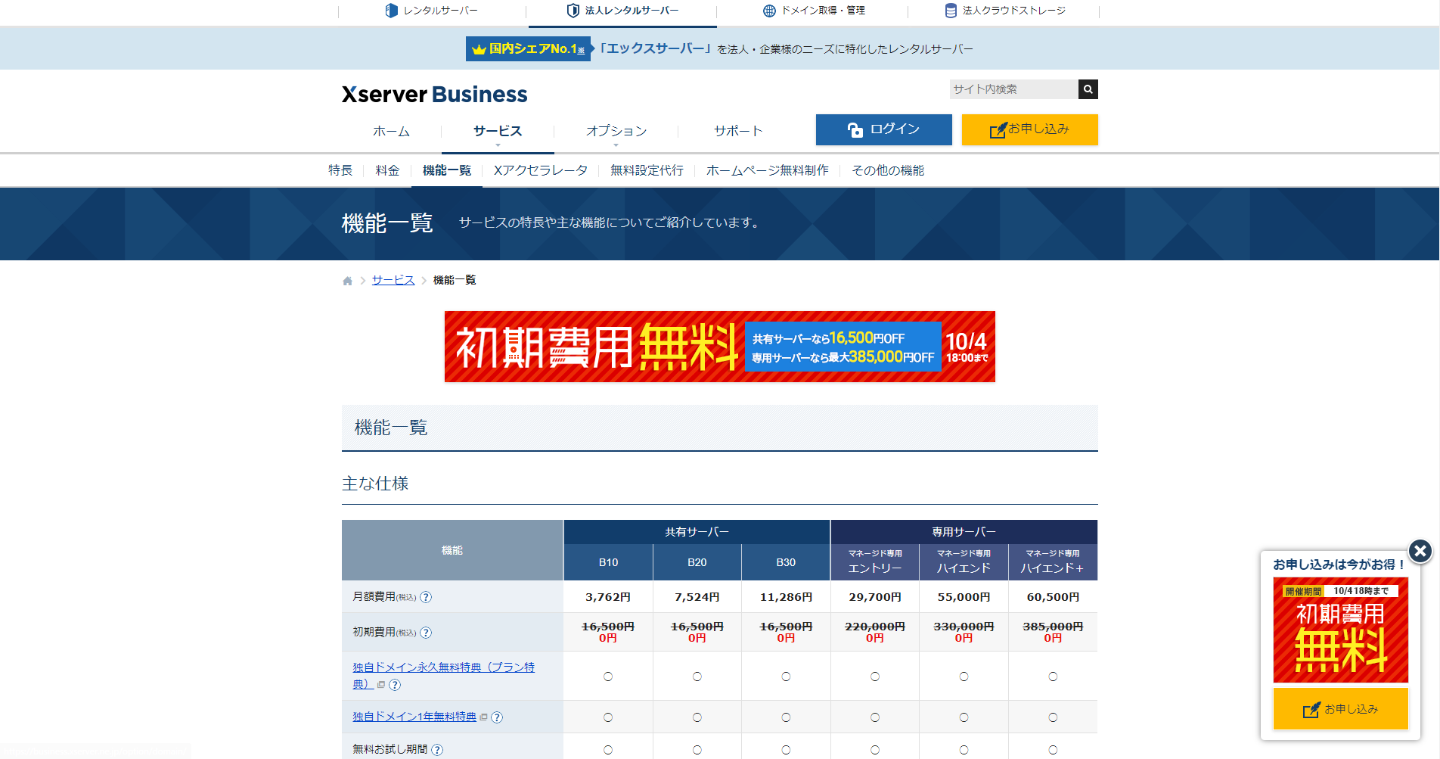Viewport: 1440px width, 759px height.
Task: Focus the サイト内検索 search field
Action: (1013, 89)
